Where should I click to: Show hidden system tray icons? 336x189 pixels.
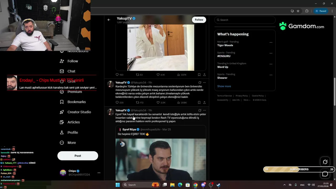(x=284, y=185)
